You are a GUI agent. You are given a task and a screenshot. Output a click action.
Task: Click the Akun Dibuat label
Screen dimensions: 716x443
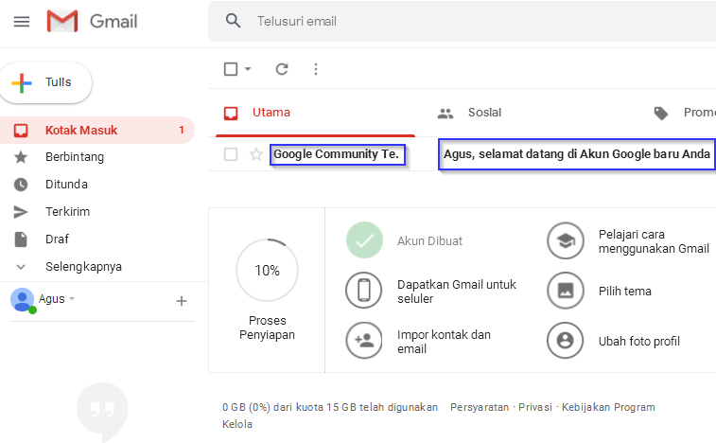pos(429,241)
